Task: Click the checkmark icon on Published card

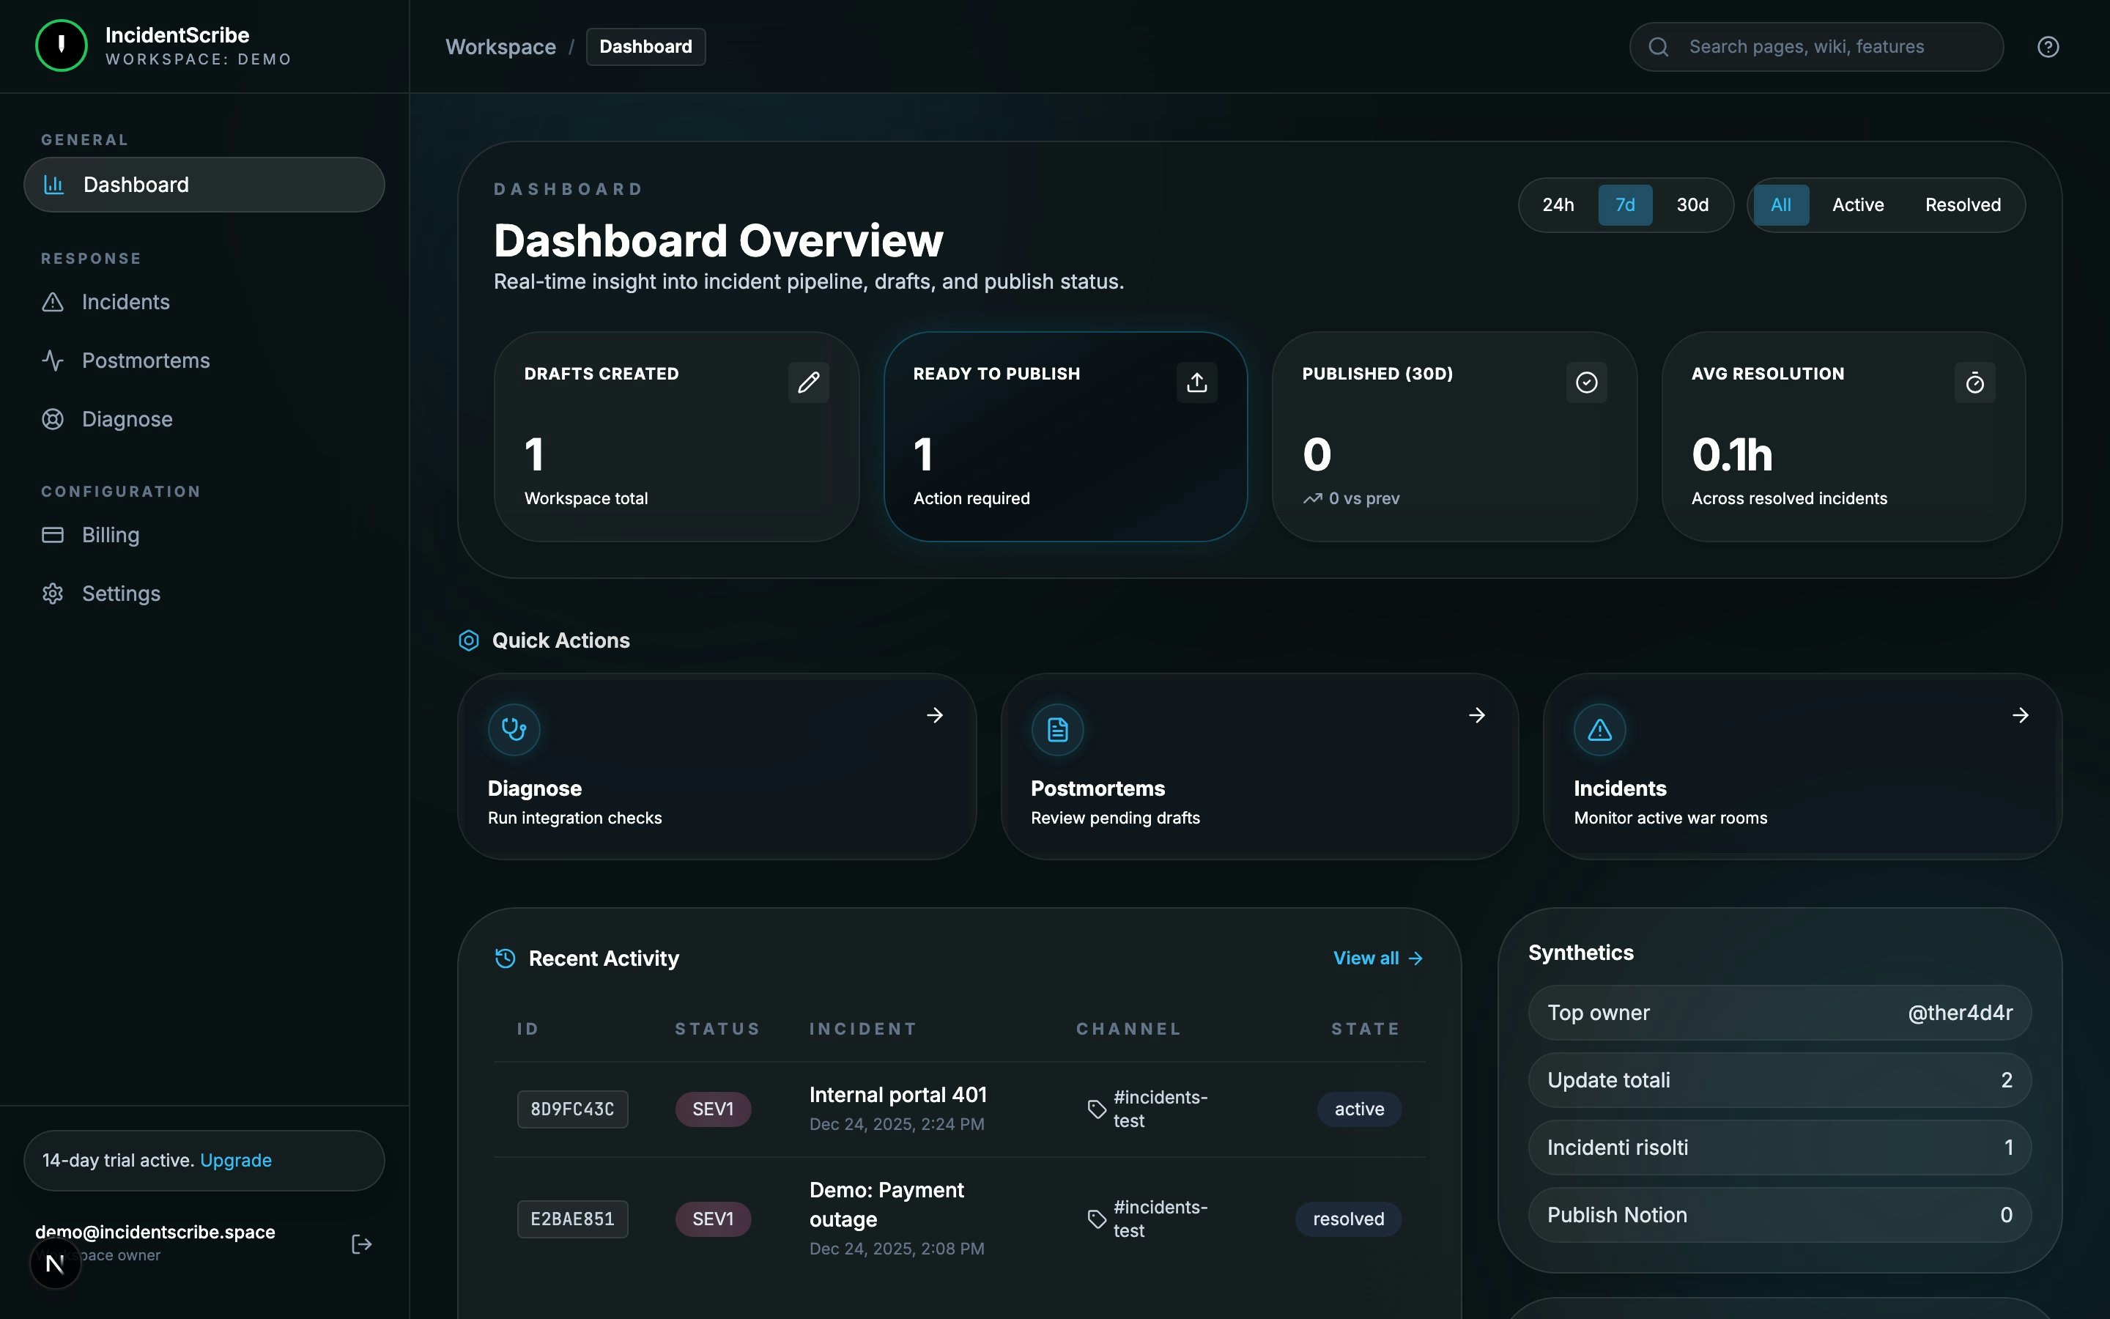Action: 1586,382
